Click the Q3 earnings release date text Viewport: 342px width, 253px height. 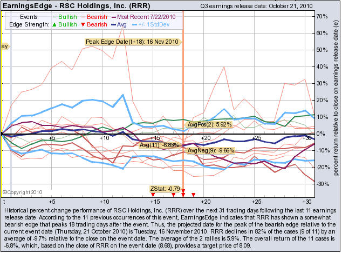[x=275, y=5]
